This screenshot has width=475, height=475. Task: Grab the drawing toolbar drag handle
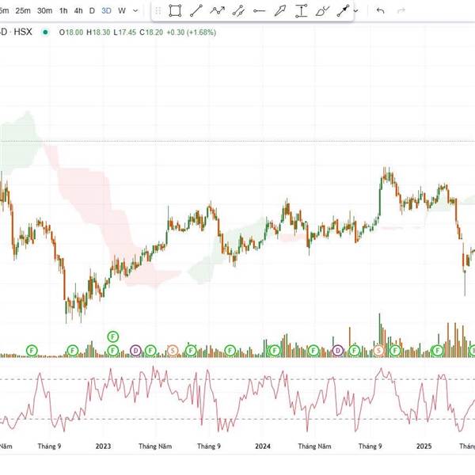pos(158,11)
